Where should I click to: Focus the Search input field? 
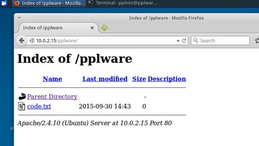pos(220,40)
